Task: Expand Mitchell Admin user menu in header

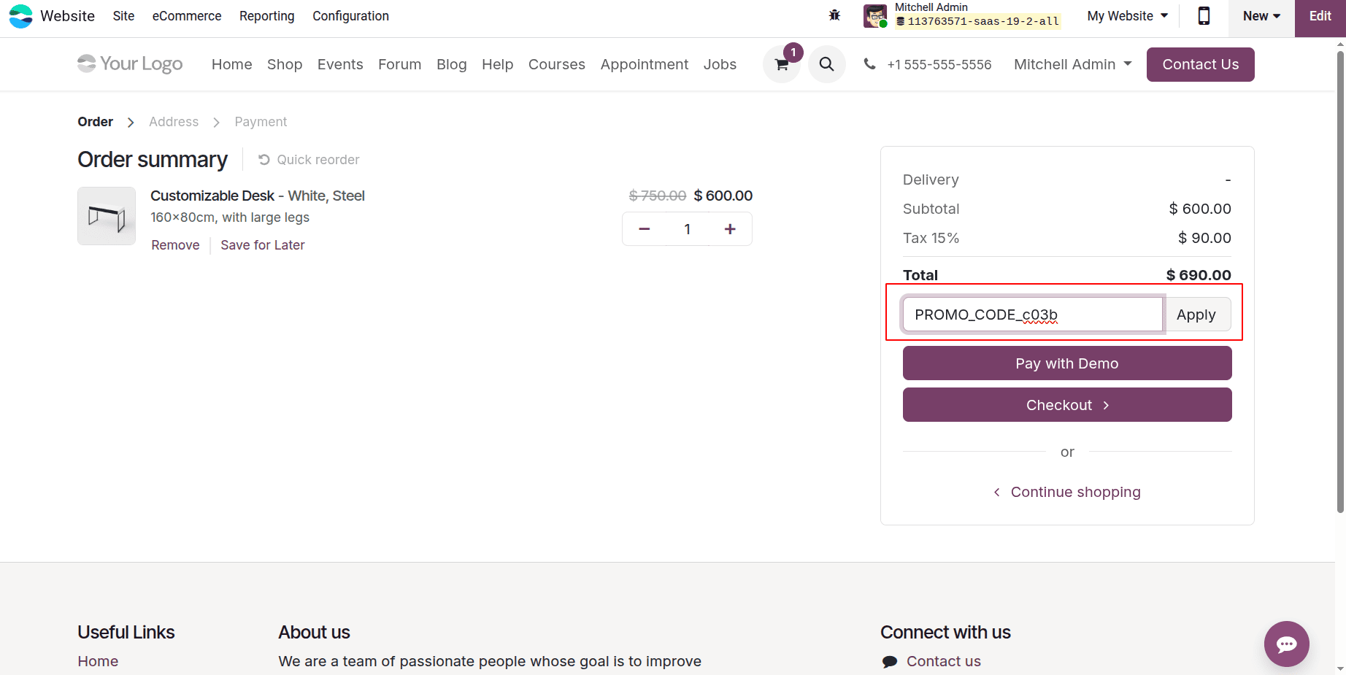Action: click(1073, 64)
